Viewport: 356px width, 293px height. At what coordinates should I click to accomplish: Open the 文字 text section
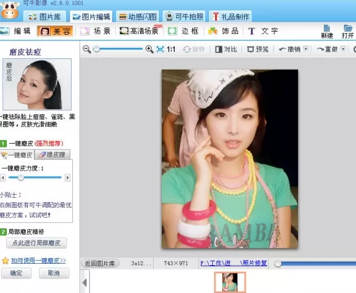[x=263, y=31]
